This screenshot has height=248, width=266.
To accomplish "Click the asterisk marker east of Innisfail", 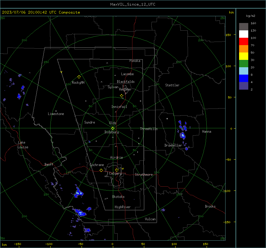I will point(140,101).
